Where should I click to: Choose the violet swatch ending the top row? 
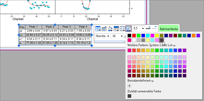point(198,35)
